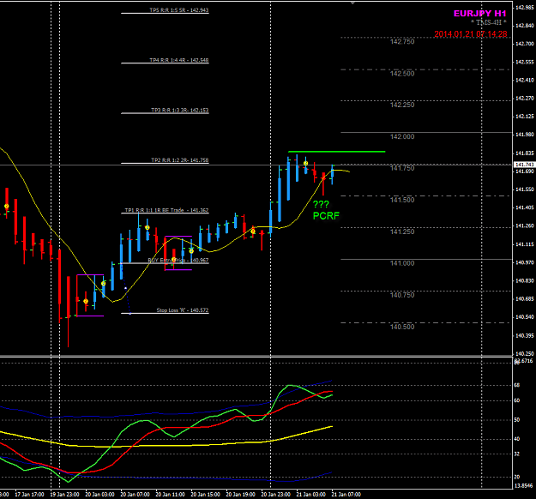Click the TP1 R:R 1:1 BE Trade label
Viewport: 536px width, 499px height.
click(x=166, y=210)
